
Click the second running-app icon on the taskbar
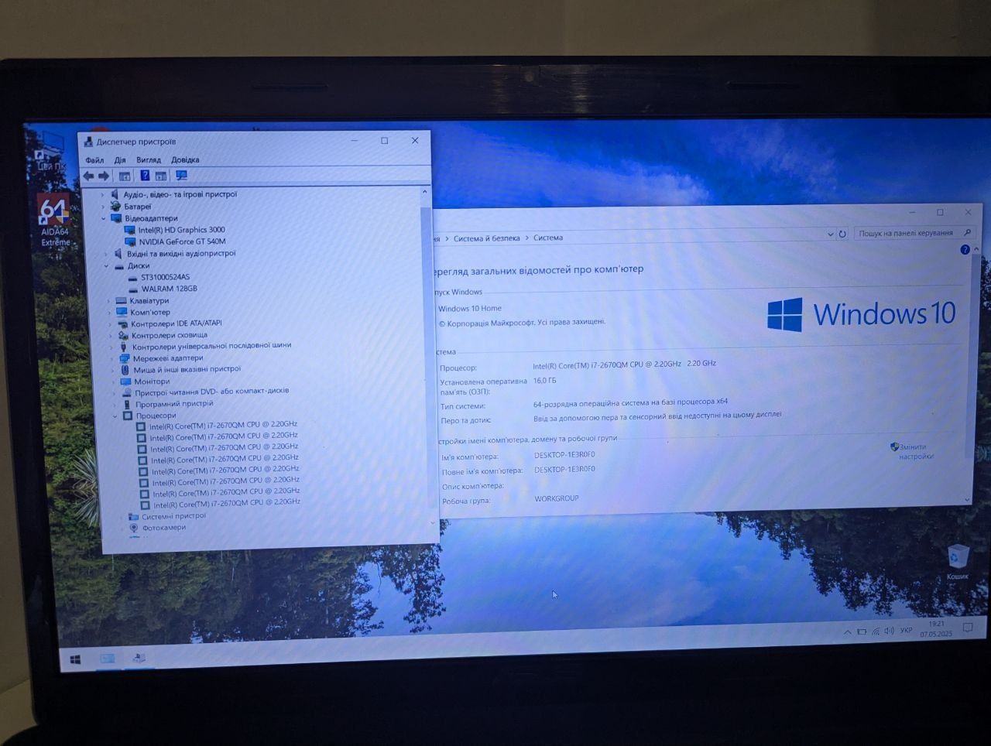139,658
